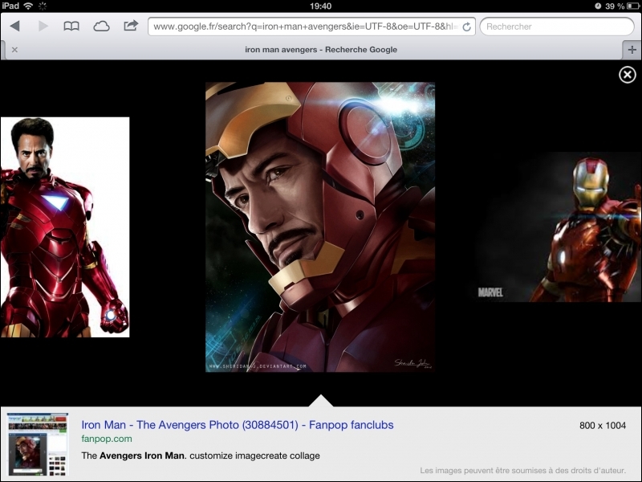The image size is (642, 482).
Task: Tap the share action icon
Action: [131, 26]
